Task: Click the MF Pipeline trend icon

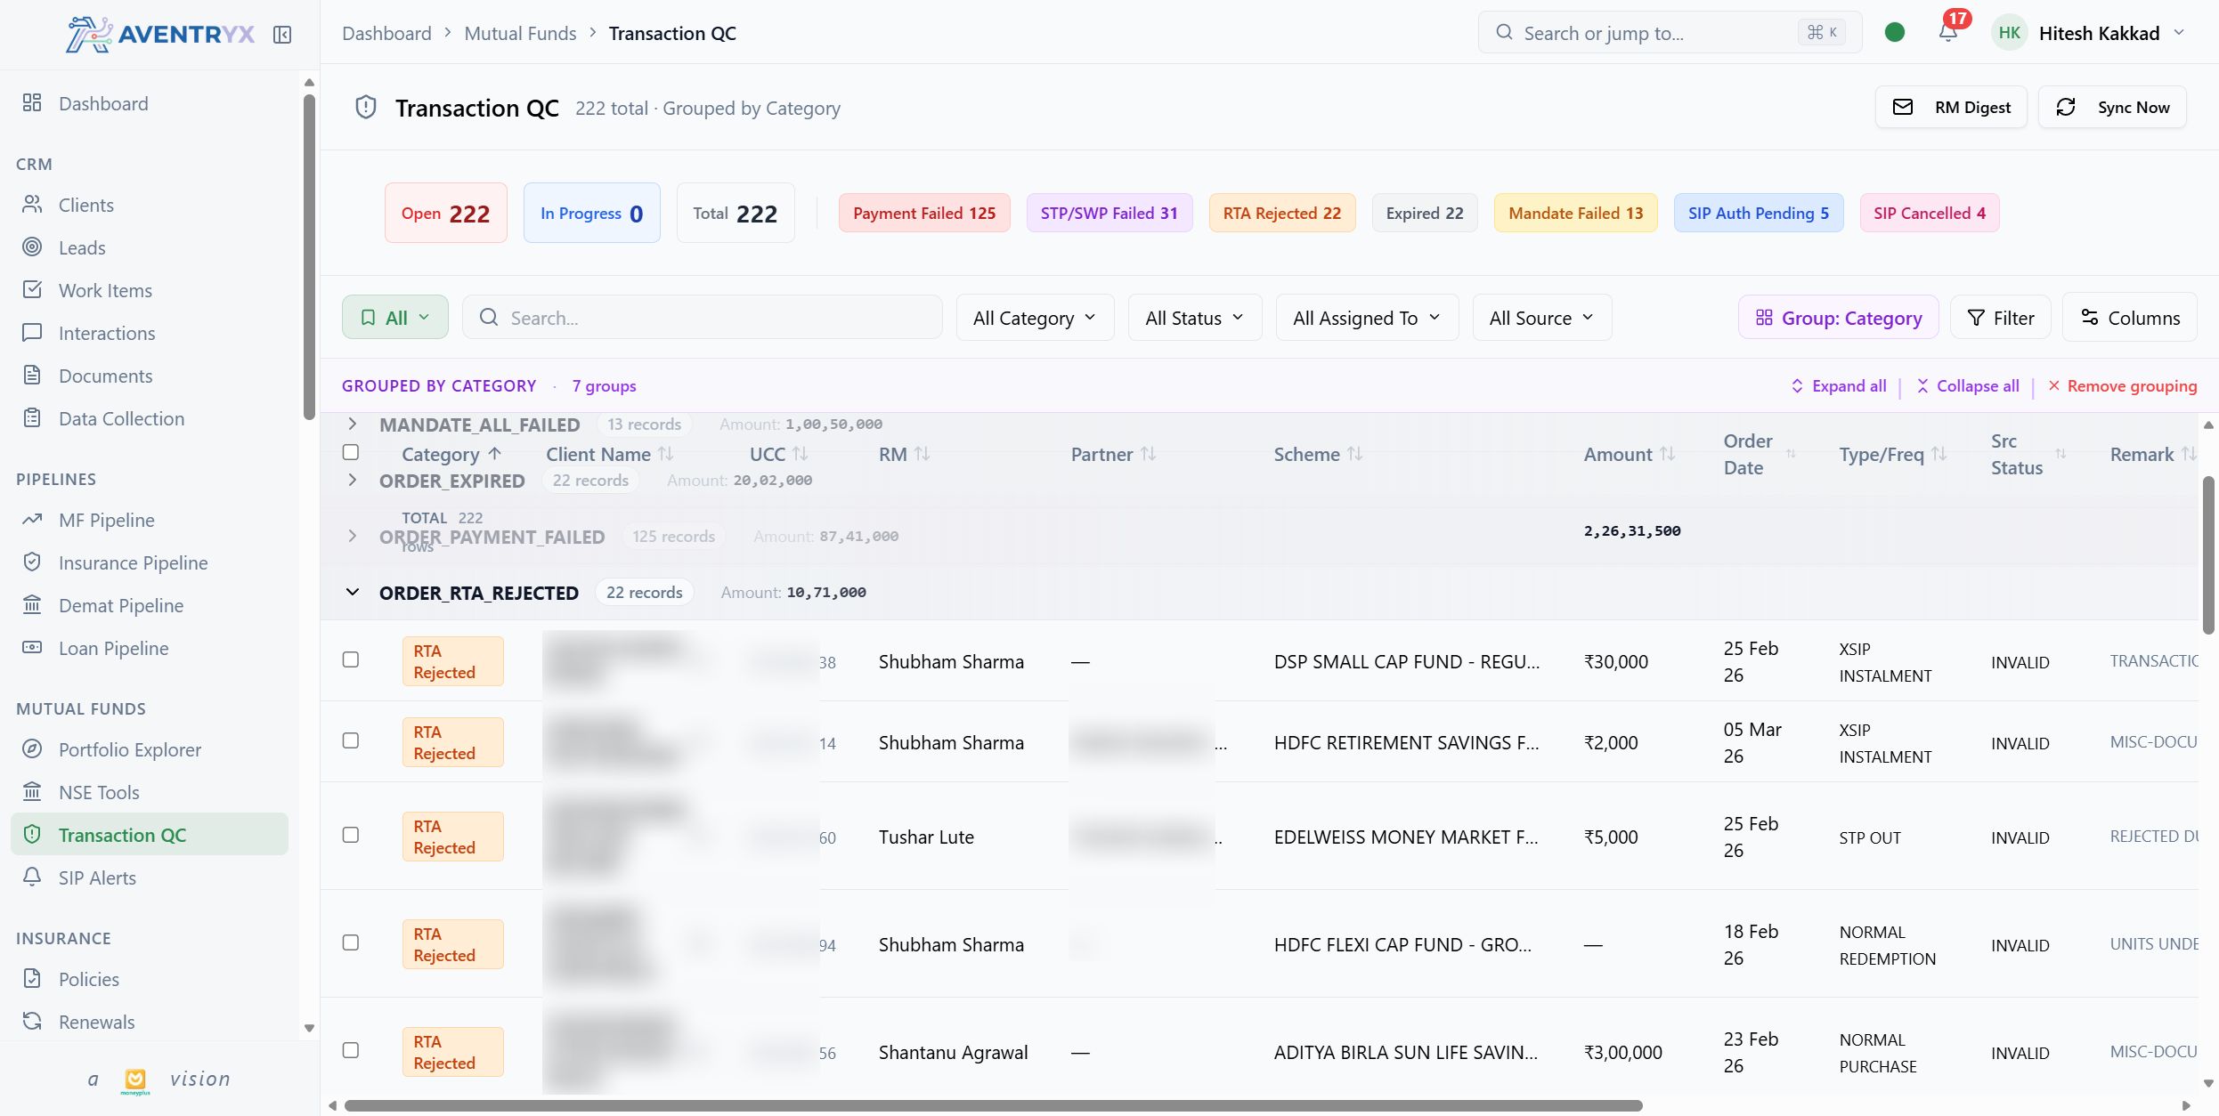Action: pyautogui.click(x=32, y=520)
